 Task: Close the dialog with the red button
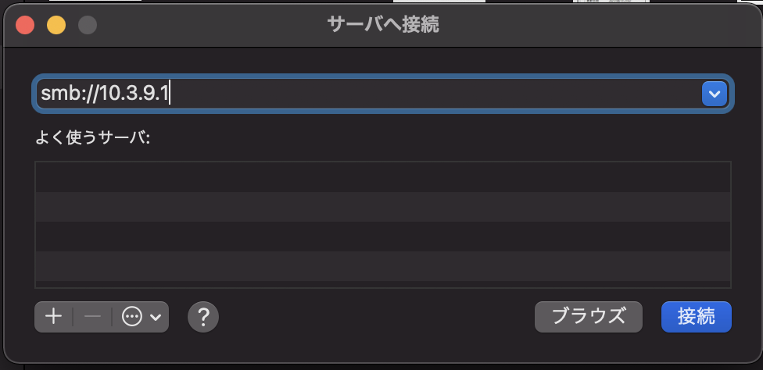coord(25,25)
